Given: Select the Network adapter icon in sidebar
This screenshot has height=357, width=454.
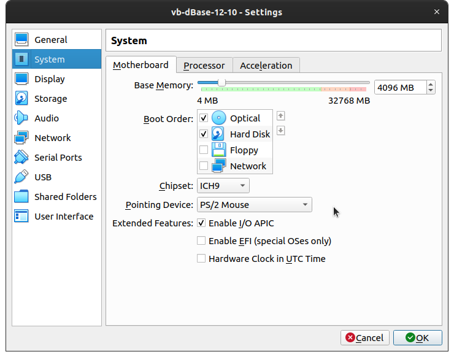Looking at the screenshot, I should (21, 138).
